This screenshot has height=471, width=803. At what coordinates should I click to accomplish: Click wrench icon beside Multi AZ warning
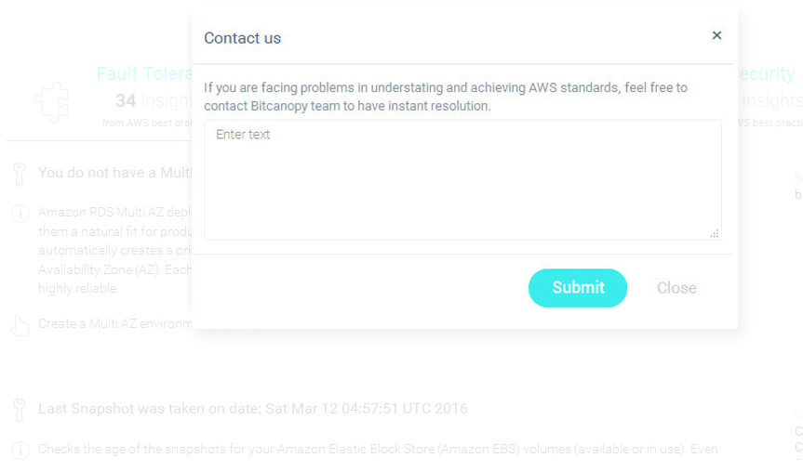(x=19, y=174)
